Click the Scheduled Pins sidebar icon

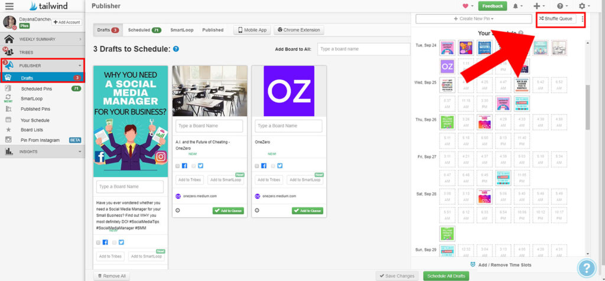point(8,88)
